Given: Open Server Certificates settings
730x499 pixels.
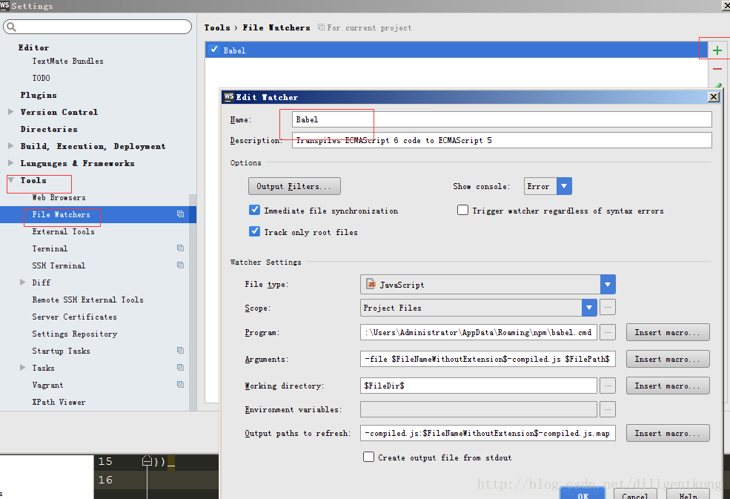Looking at the screenshot, I should pos(75,317).
